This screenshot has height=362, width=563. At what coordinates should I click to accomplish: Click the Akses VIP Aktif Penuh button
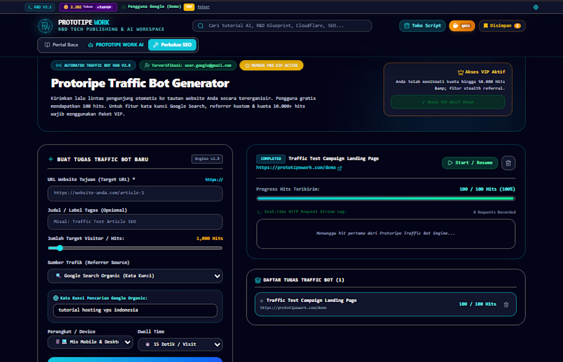[448, 102]
